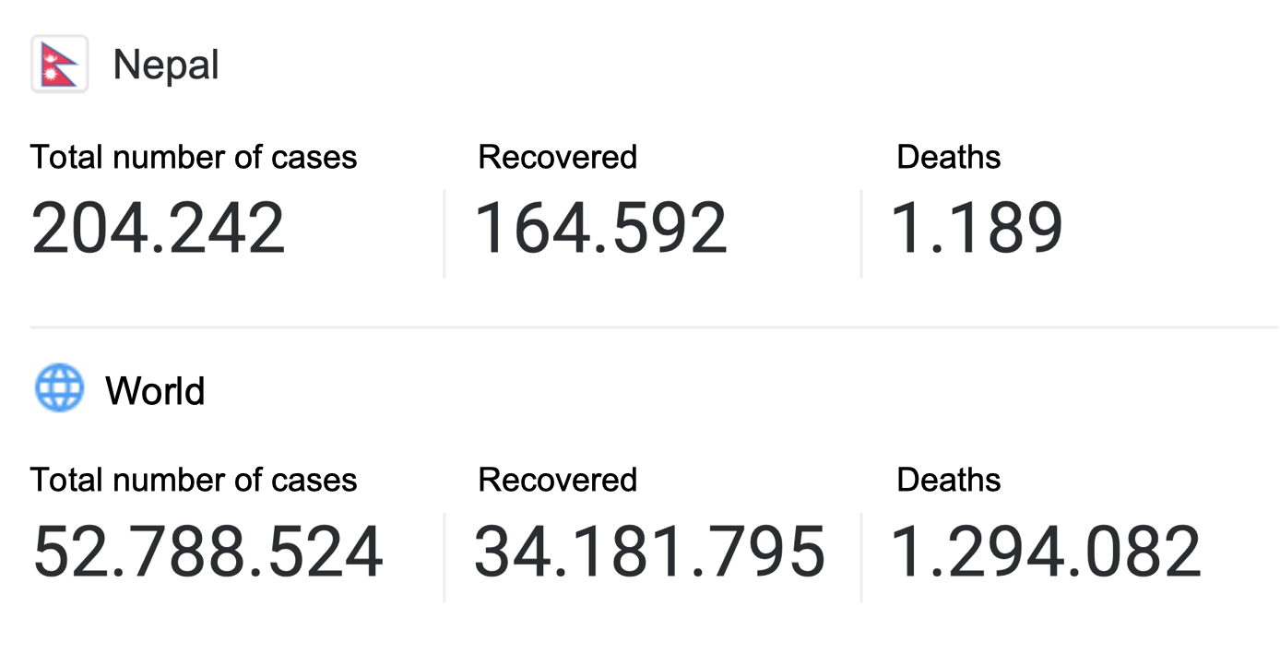
Task: Click World's recovered count 34.181.795
Action: click(x=649, y=552)
